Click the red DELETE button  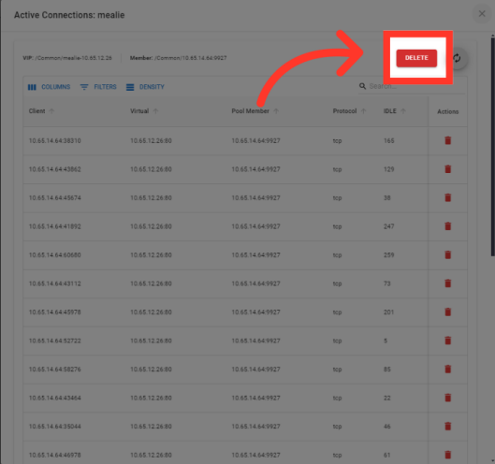416,58
